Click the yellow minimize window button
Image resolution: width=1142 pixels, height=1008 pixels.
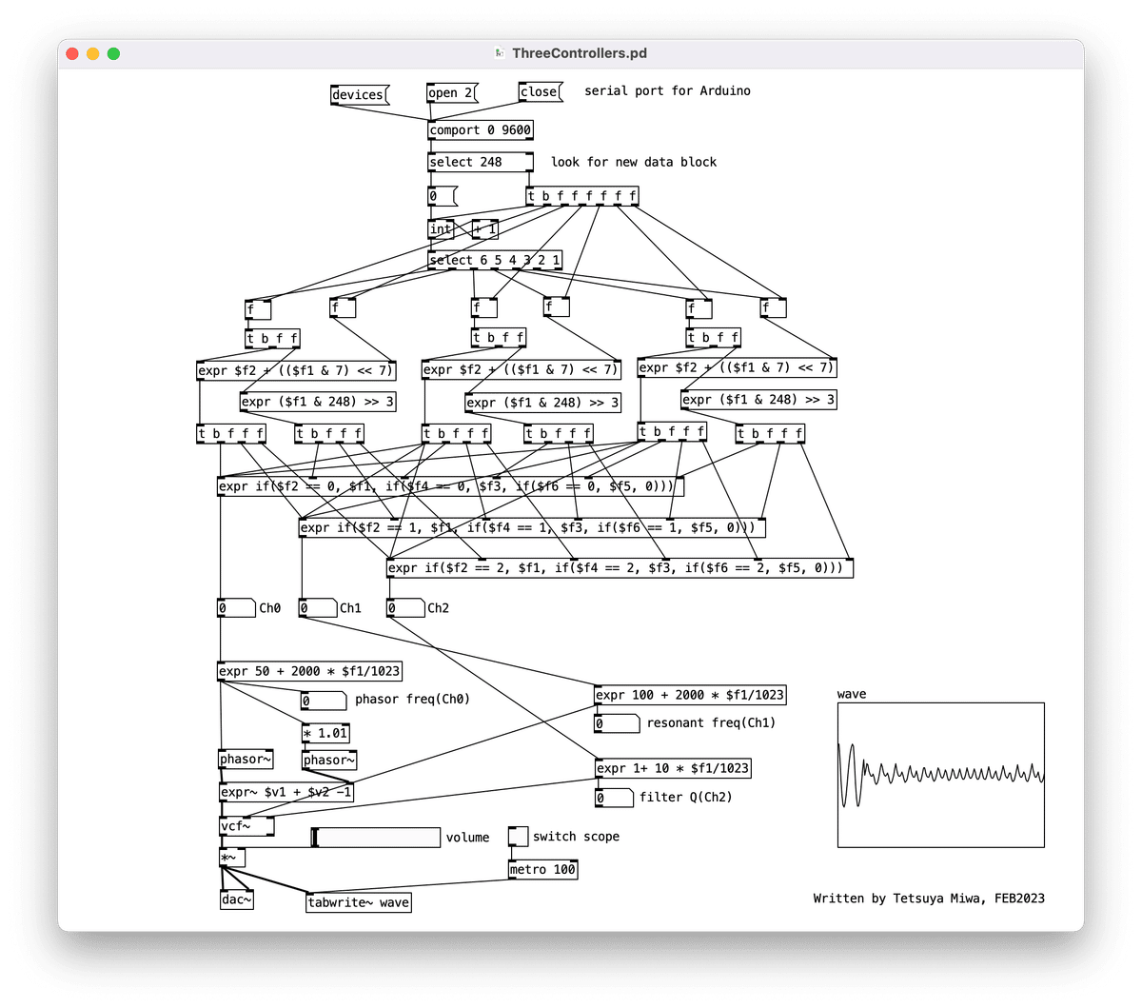click(x=92, y=53)
